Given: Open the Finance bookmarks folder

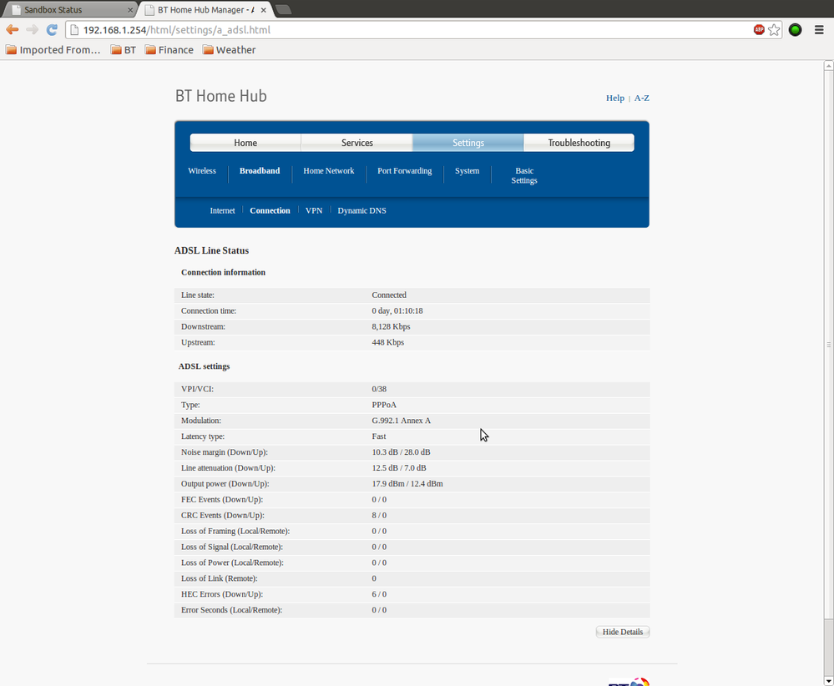Looking at the screenshot, I should [169, 50].
